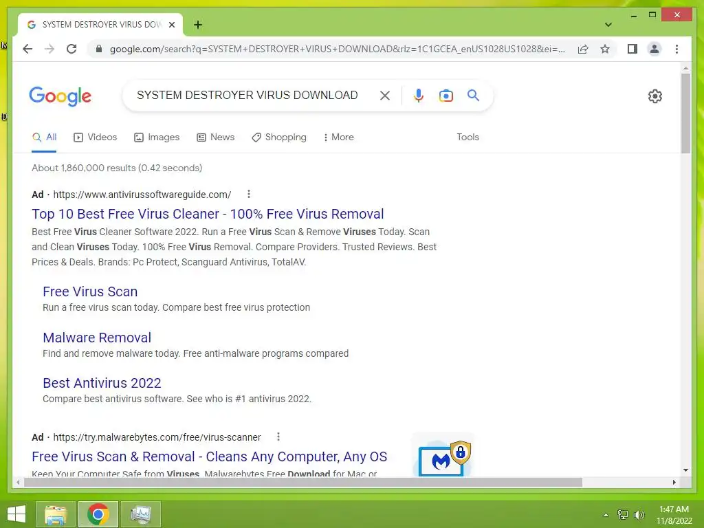
Task: Clear the search query with X
Action: click(x=385, y=95)
